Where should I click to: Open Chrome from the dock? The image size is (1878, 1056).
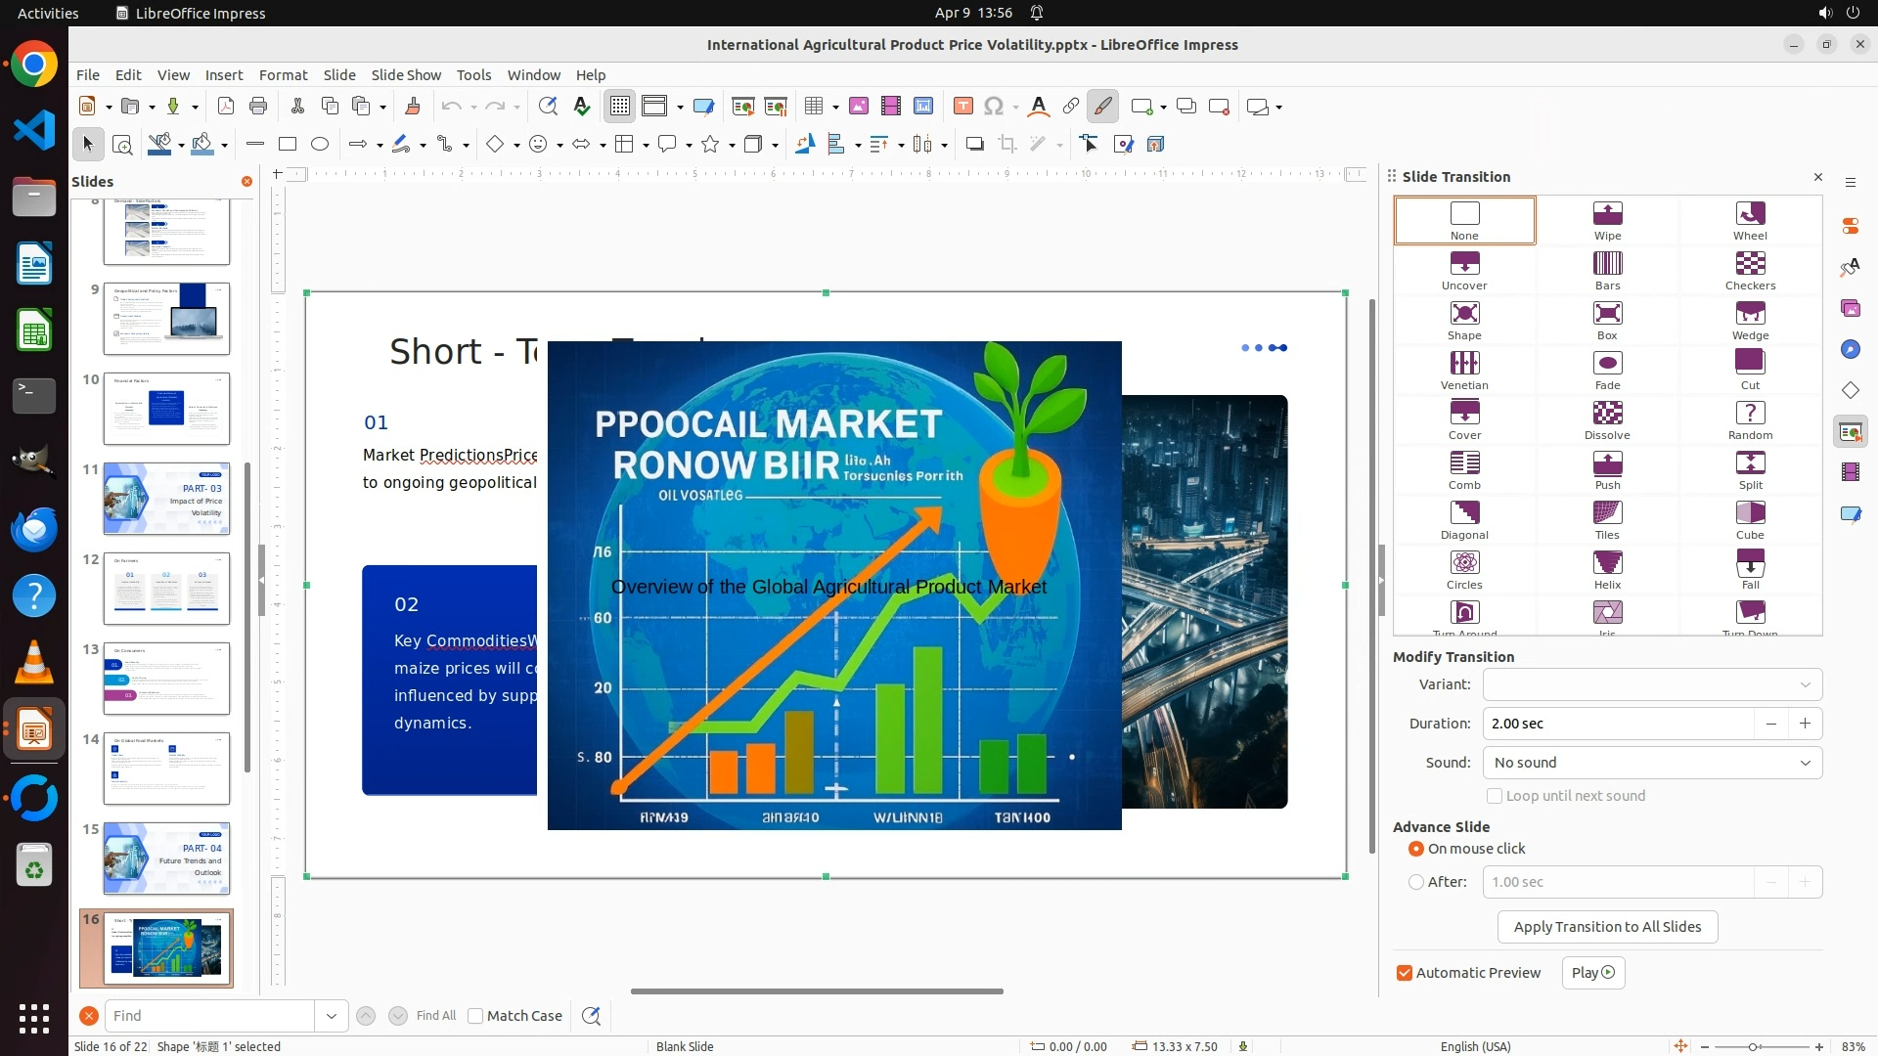coord(34,66)
